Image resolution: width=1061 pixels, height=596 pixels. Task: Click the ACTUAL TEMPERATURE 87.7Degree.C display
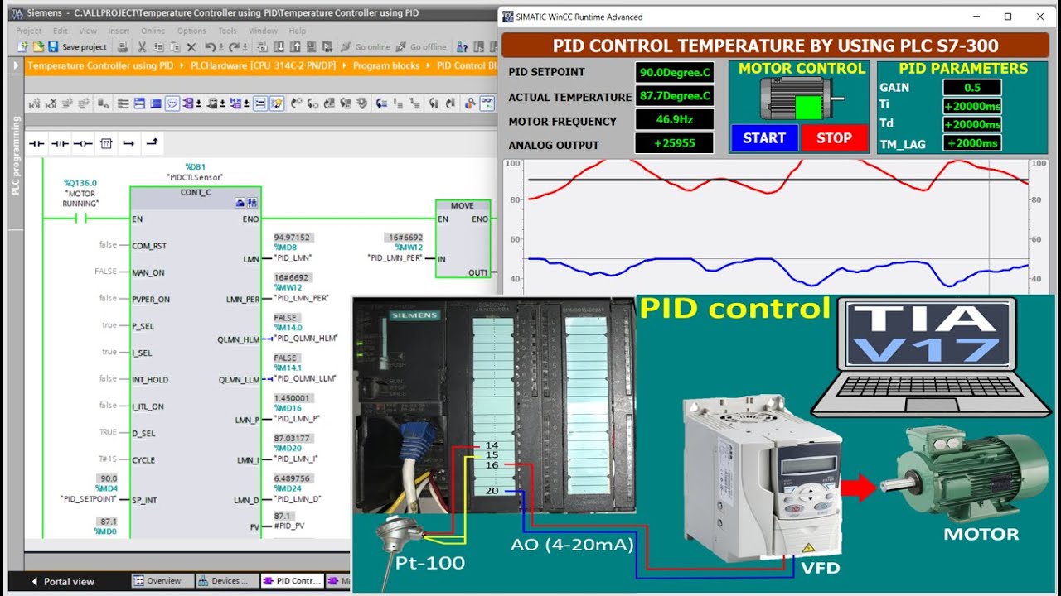[675, 96]
